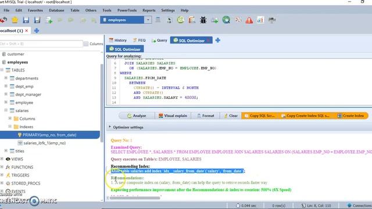Screen dimensions: 372x209
Task: Click the object tree vertical scrollbar
Action: pos(102,103)
